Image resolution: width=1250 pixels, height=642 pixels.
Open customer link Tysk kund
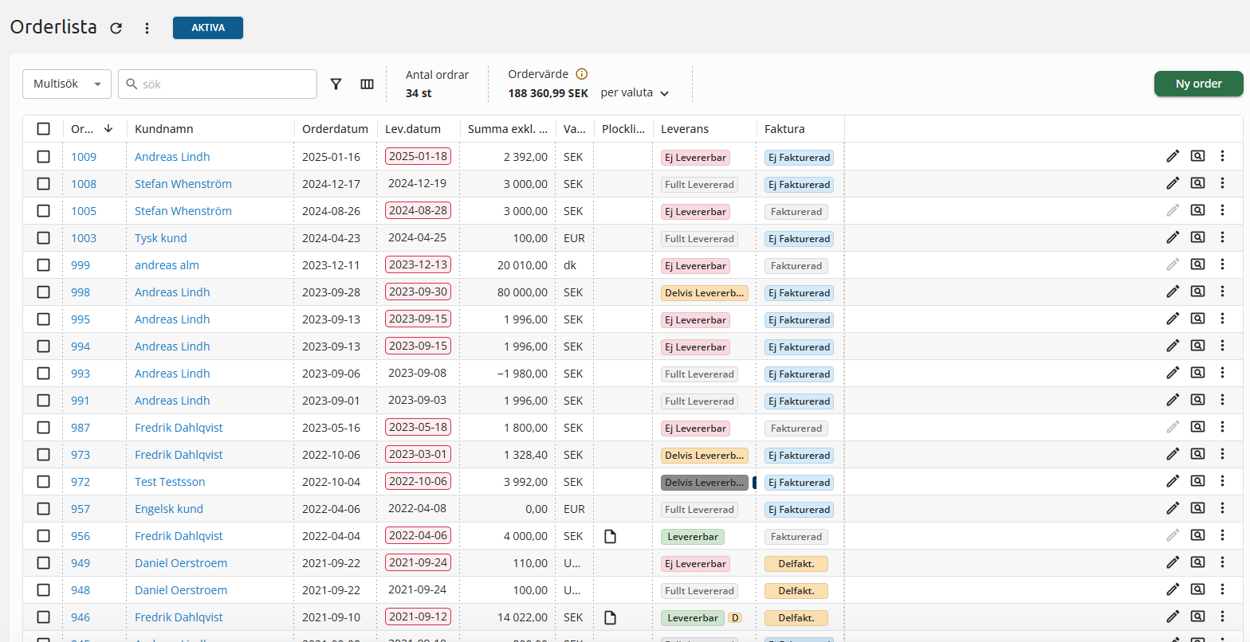[x=160, y=238]
